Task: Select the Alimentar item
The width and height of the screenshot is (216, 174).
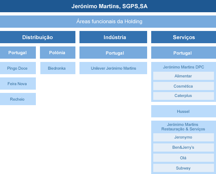Action: 183,76
